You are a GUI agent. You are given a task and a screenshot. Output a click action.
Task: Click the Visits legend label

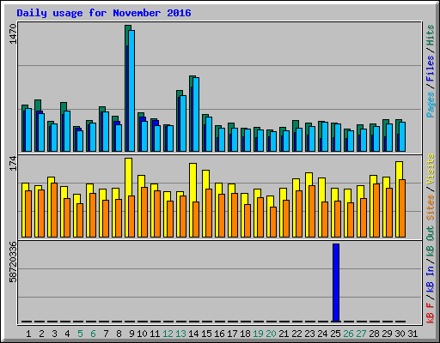click(x=431, y=169)
